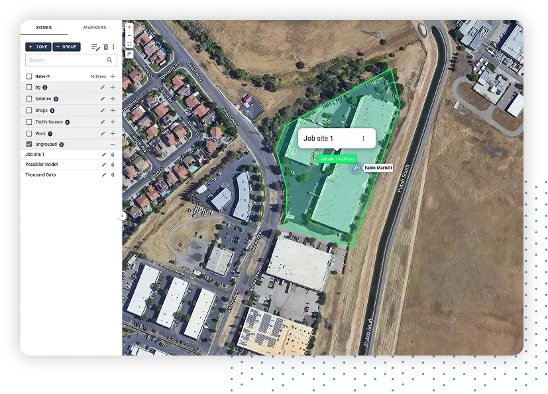Click the map zoom out button
The width and height of the screenshot is (548, 394).
(129, 35)
